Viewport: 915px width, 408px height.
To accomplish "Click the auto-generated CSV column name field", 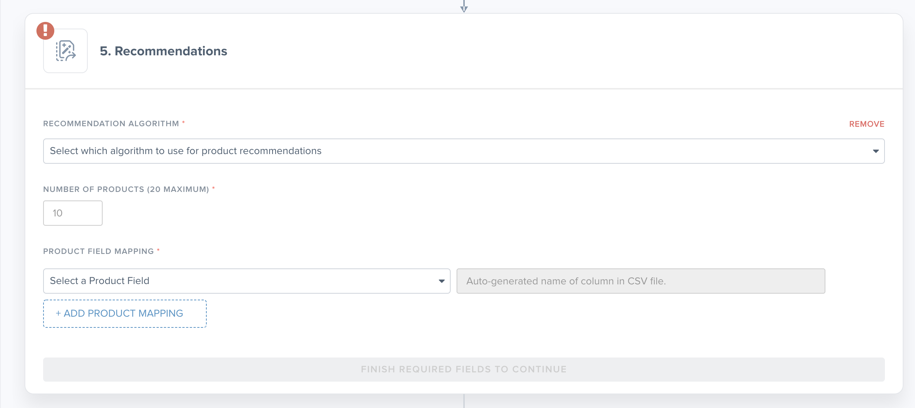I will (x=641, y=281).
